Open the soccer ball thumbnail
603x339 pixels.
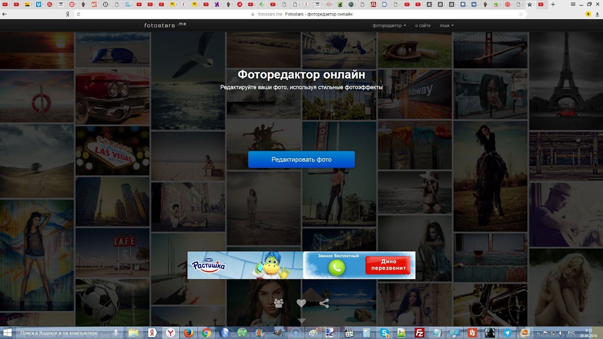tap(112, 302)
